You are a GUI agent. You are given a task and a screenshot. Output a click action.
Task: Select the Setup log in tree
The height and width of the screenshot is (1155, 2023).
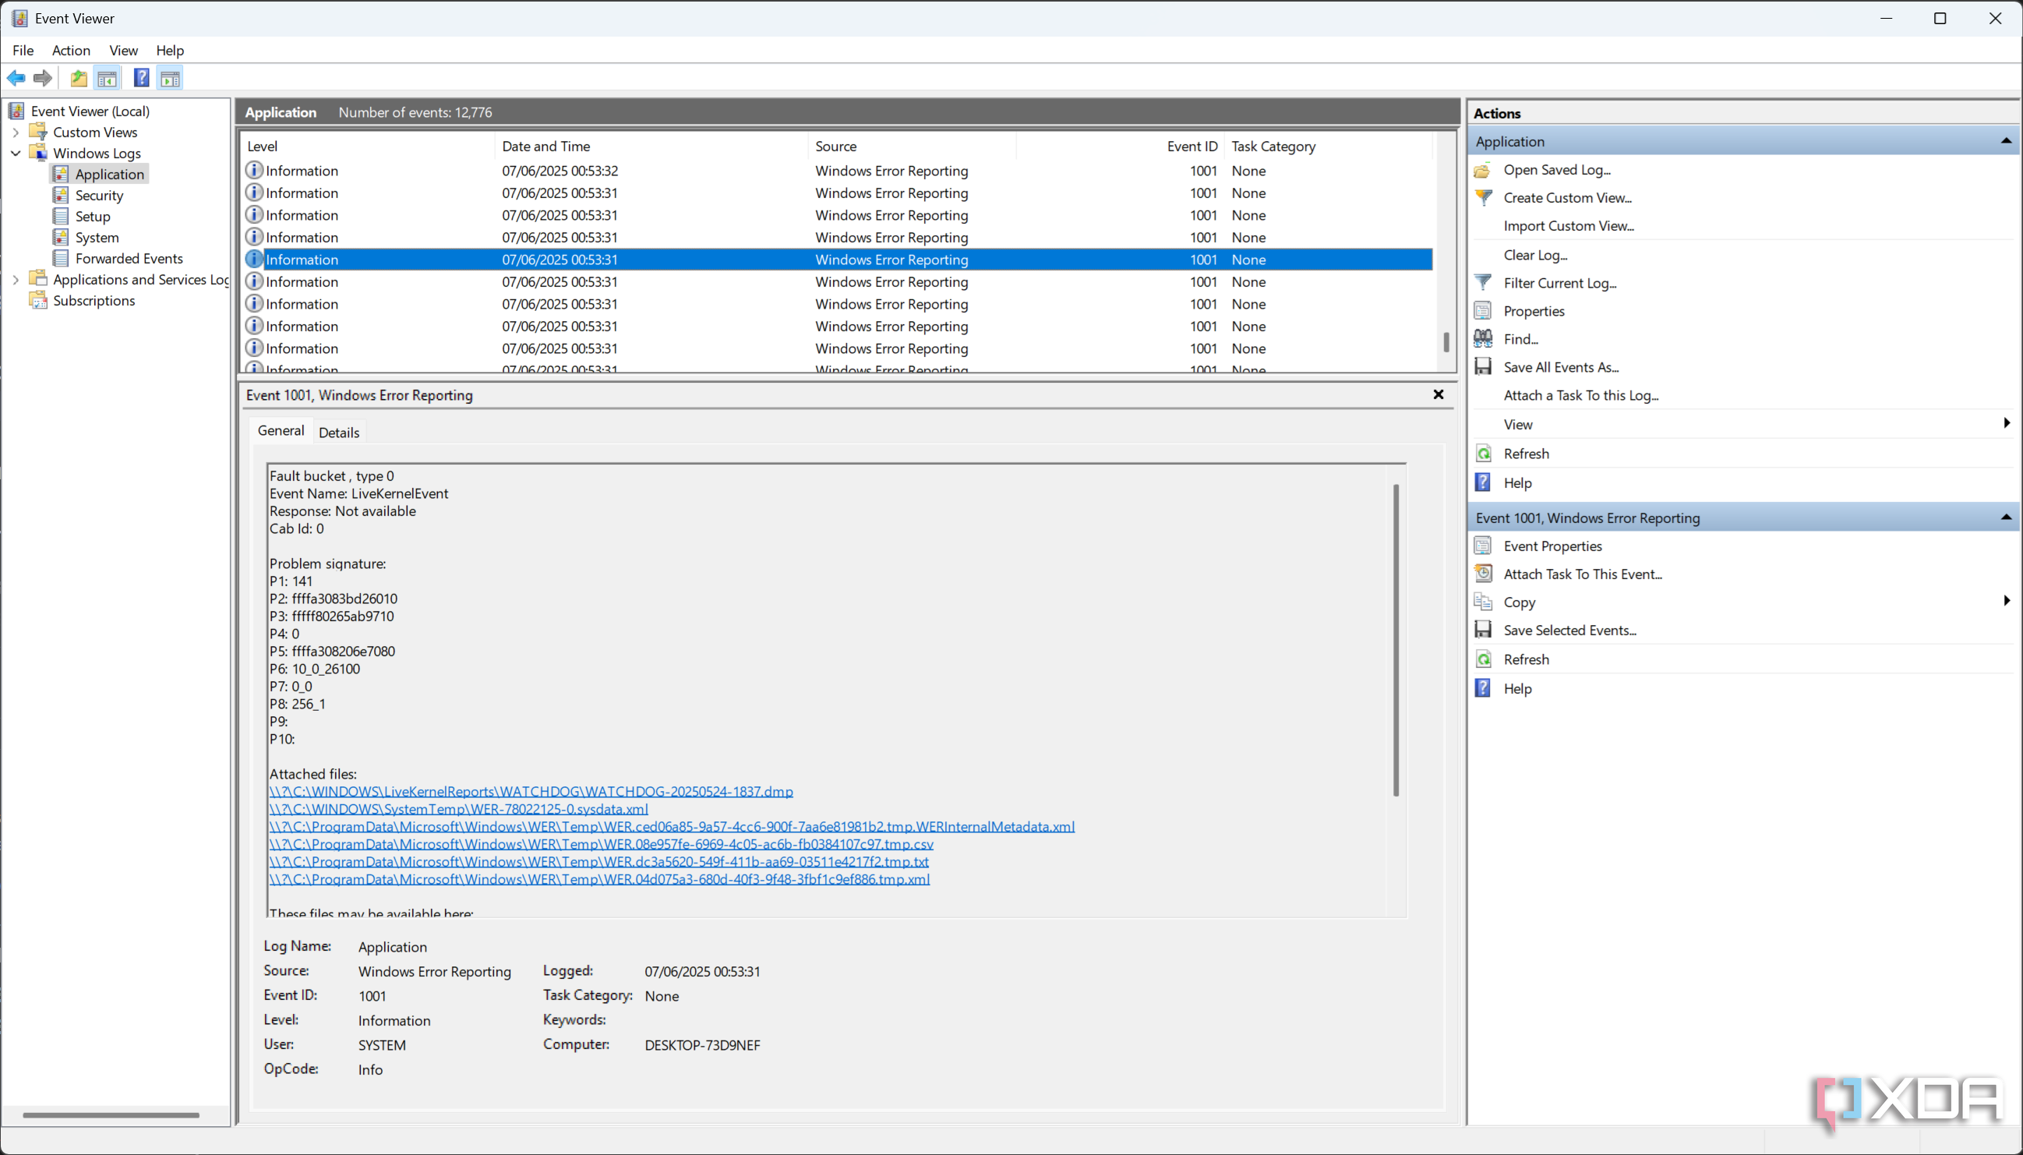coord(93,216)
